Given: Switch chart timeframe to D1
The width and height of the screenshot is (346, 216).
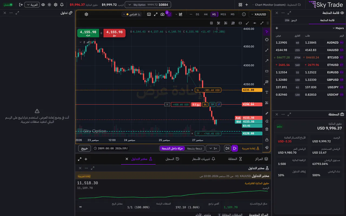Looking at the screenshot, I should pyautogui.click(x=198, y=14).
